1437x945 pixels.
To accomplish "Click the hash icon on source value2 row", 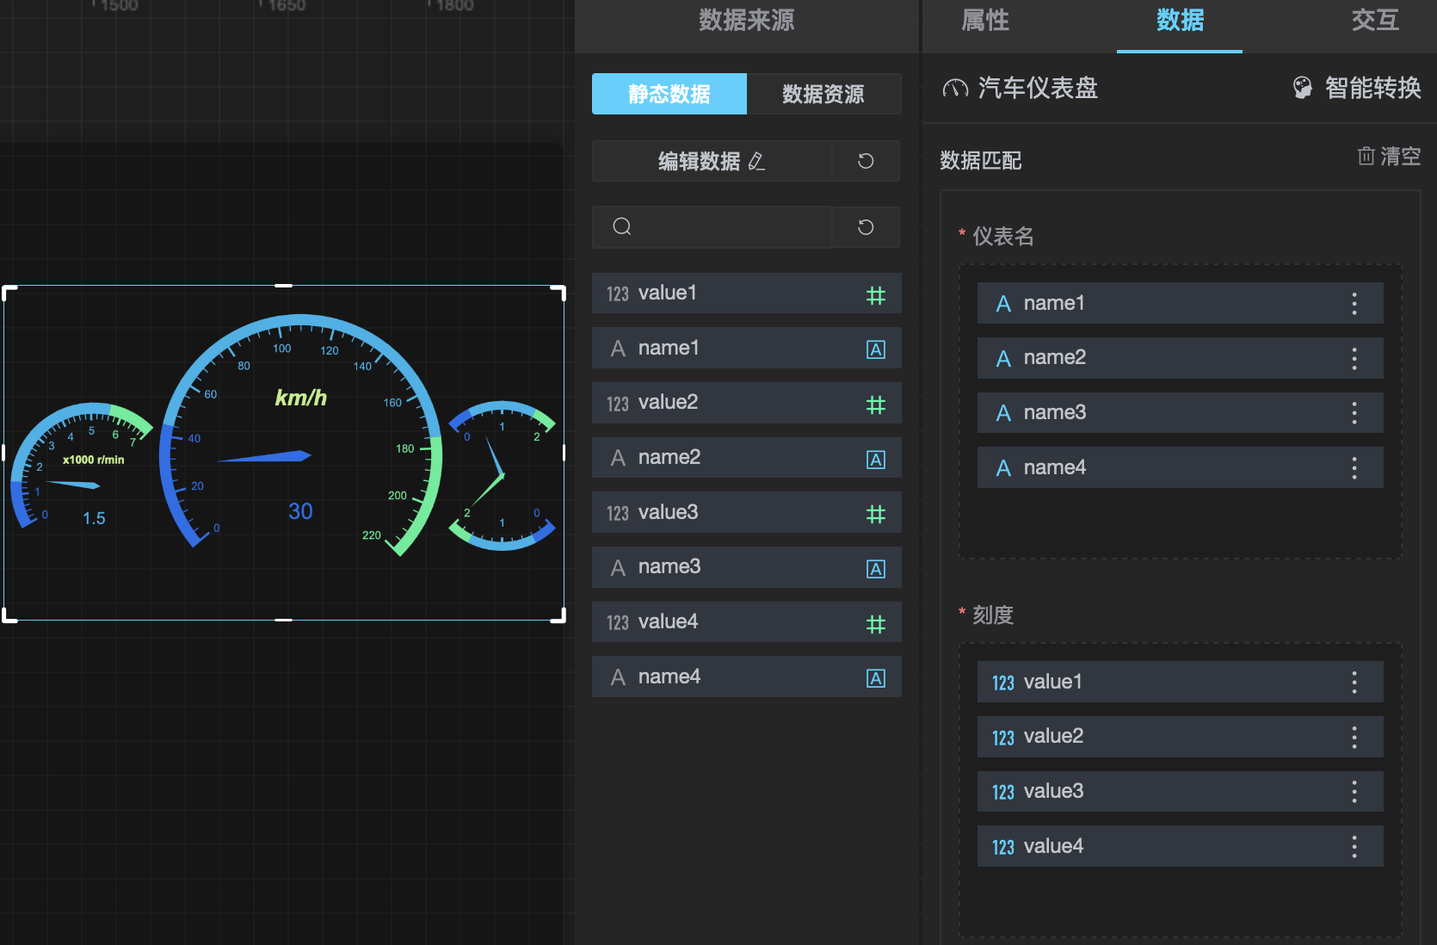I will point(875,405).
